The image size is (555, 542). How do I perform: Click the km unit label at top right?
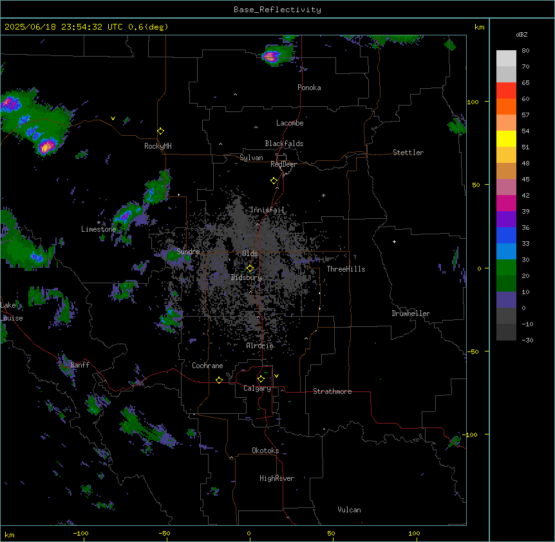[x=479, y=27]
